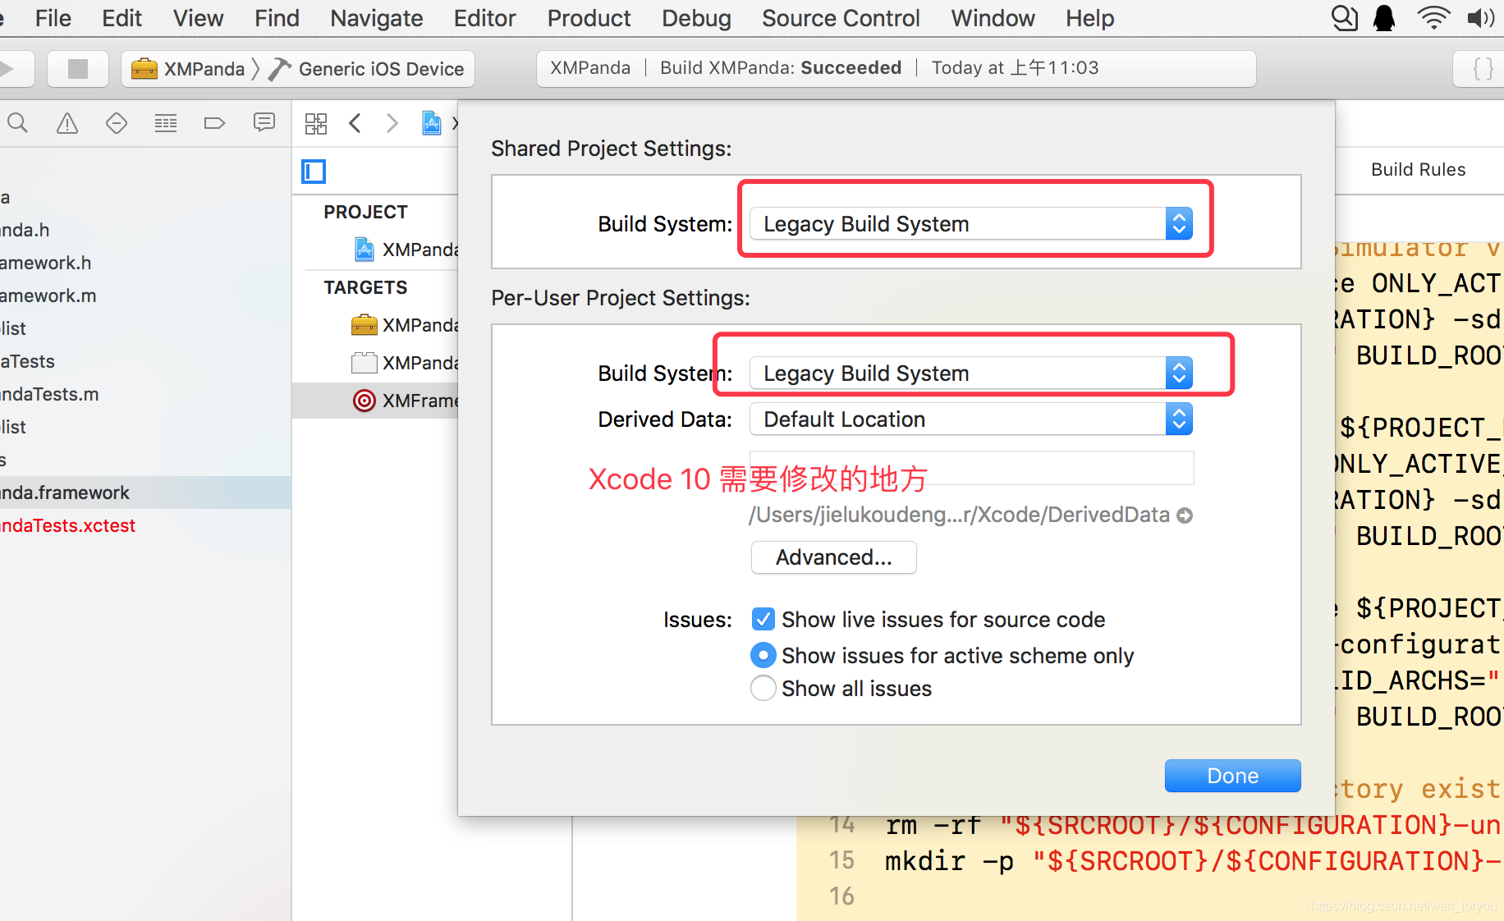1504x921 pixels.
Task: Switch to the Build Rules tab
Action: [x=1418, y=170]
